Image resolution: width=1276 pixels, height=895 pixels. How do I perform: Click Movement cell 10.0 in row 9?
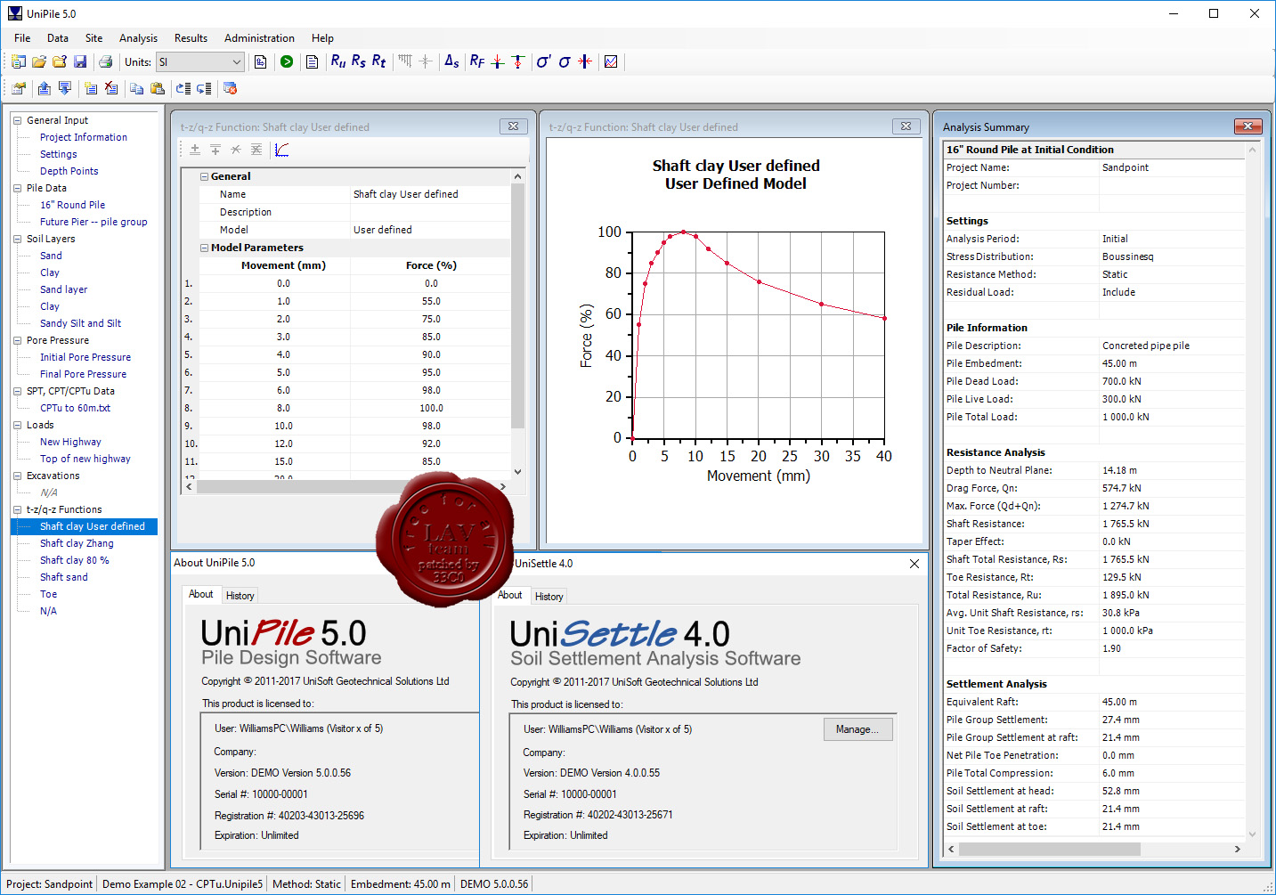(x=283, y=426)
